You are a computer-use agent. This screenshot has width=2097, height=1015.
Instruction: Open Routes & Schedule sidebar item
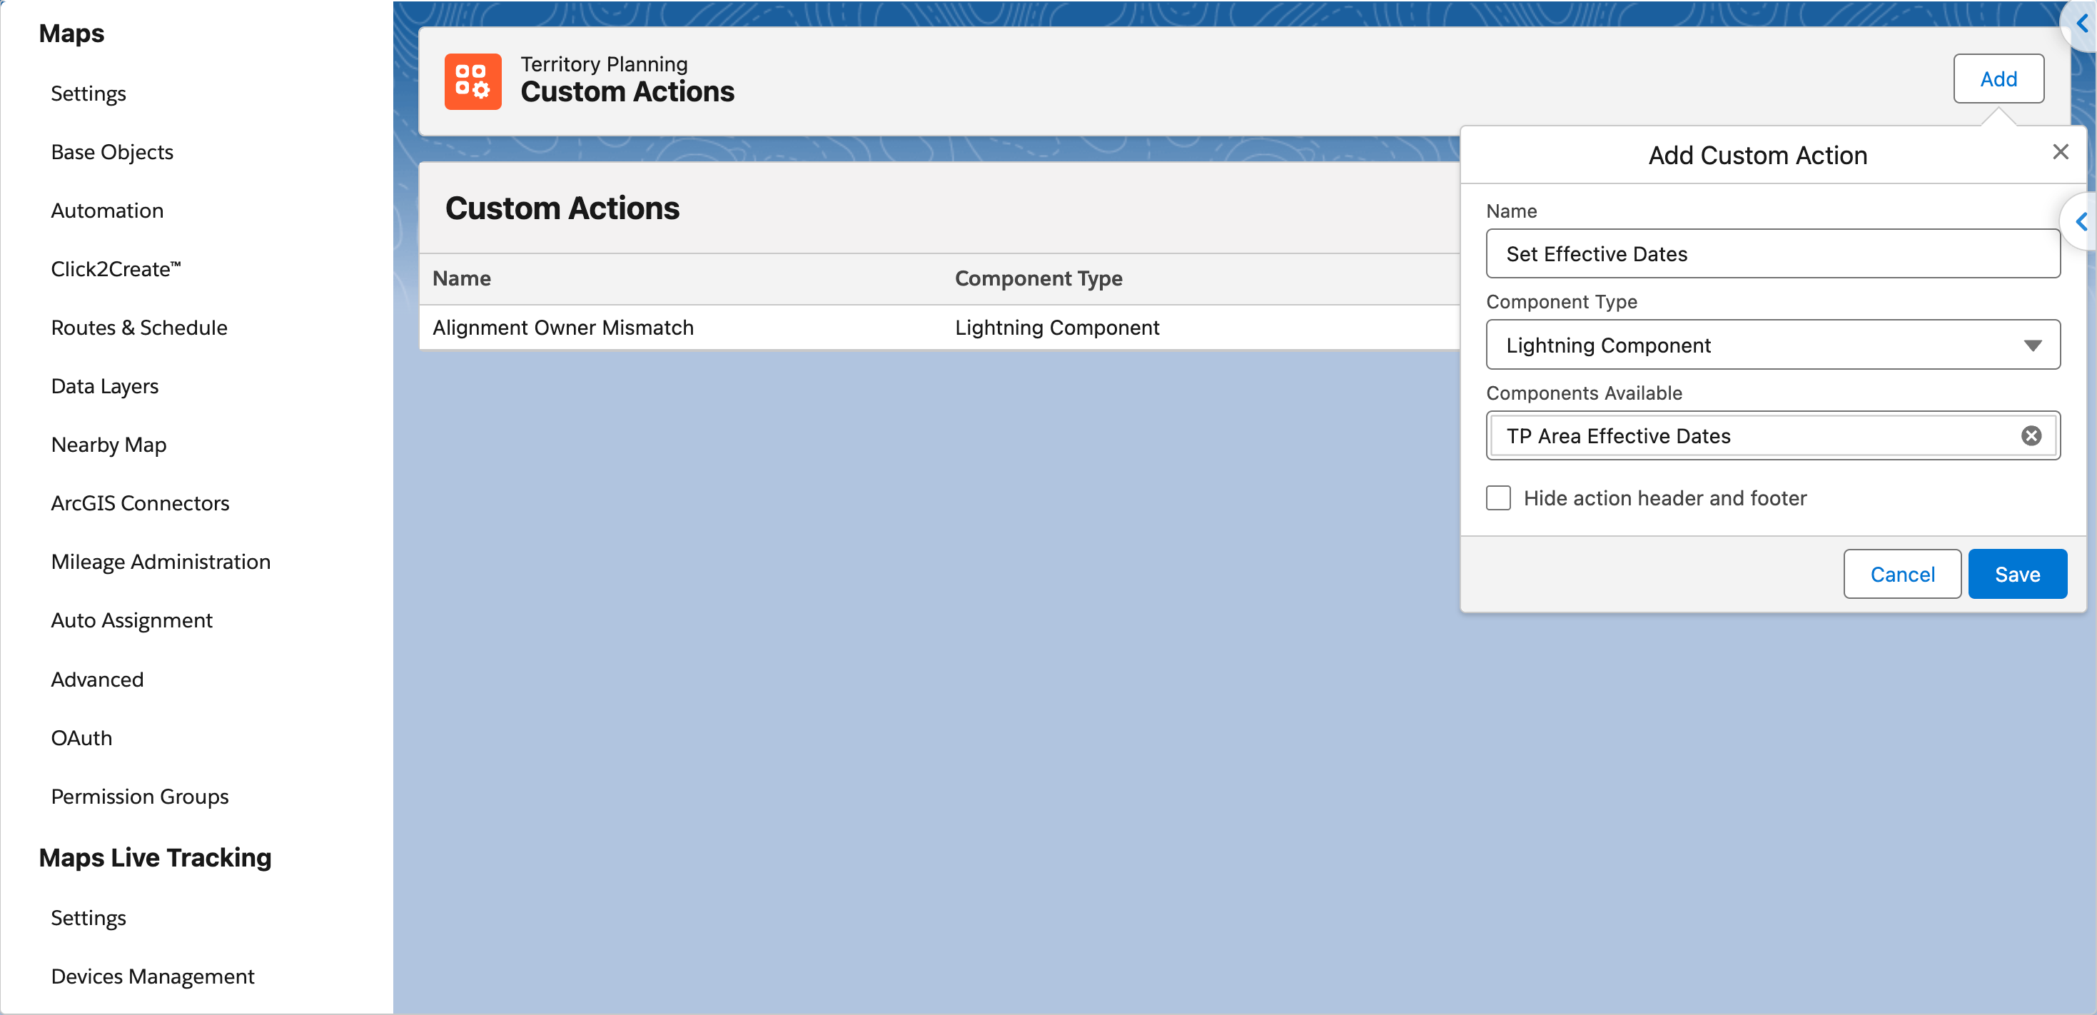pos(139,328)
